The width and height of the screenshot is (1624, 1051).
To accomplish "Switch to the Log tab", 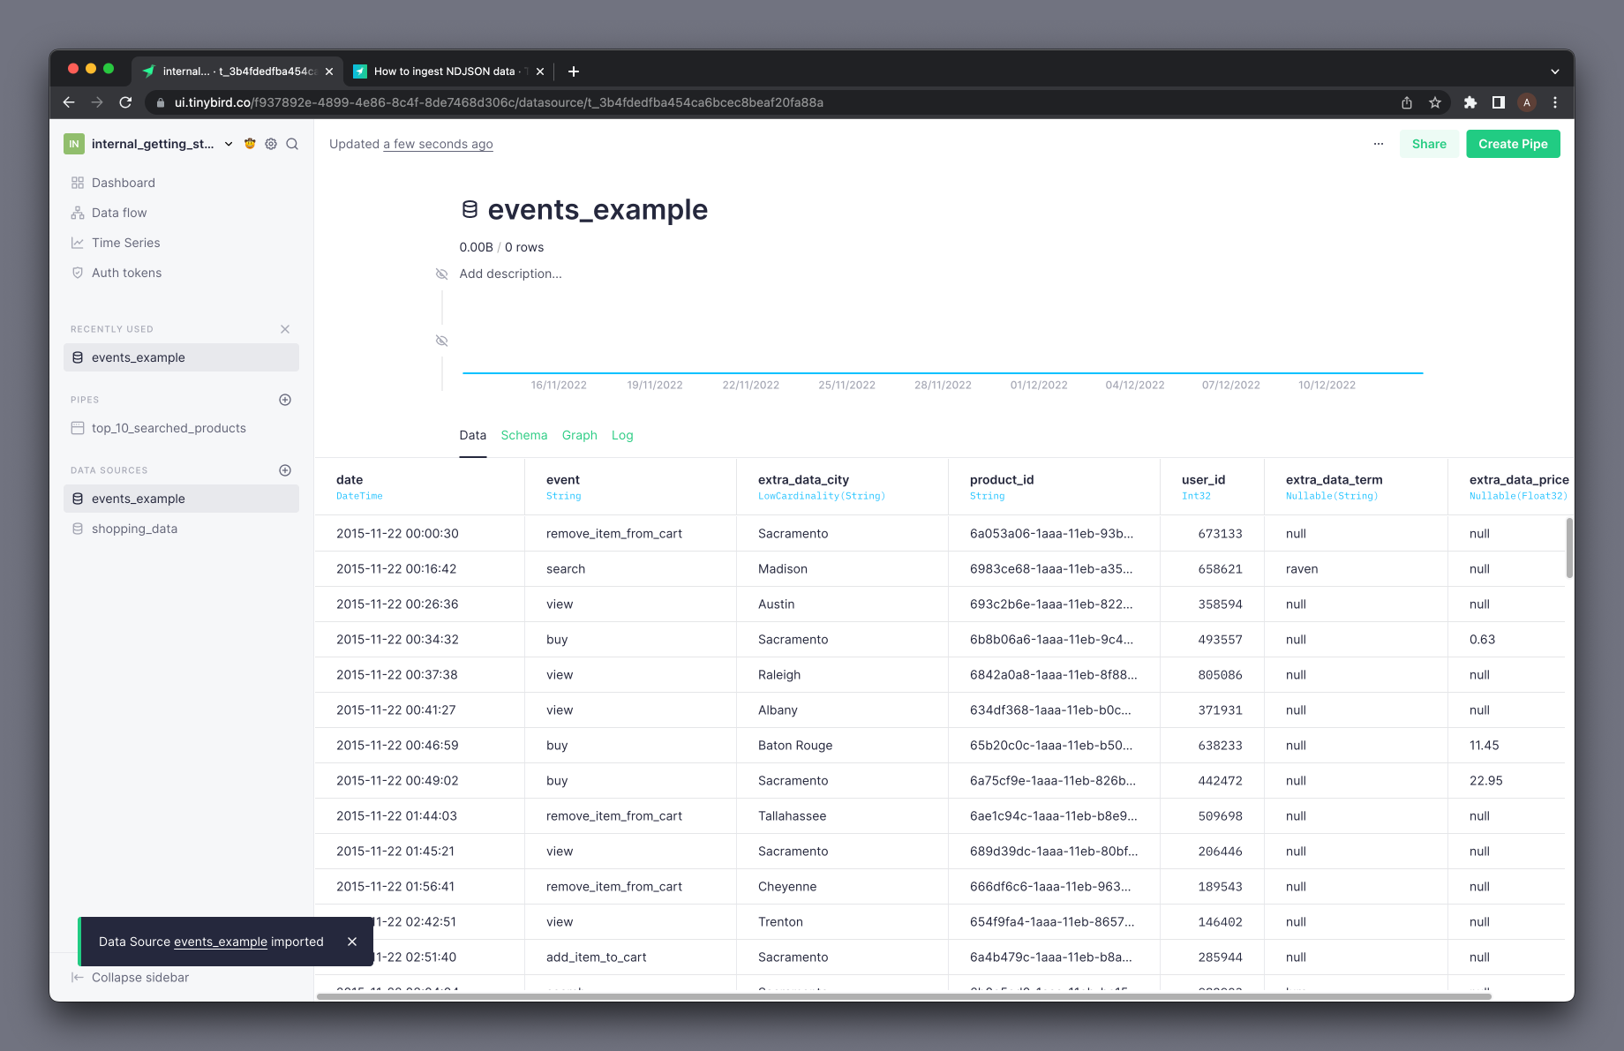I will click(622, 435).
